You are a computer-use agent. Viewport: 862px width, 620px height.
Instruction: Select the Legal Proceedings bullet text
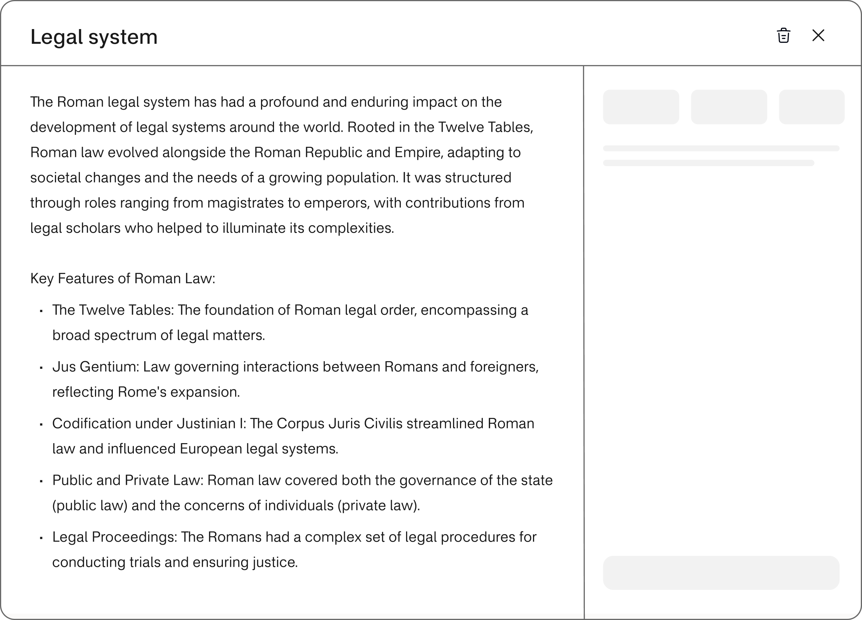pos(294,549)
